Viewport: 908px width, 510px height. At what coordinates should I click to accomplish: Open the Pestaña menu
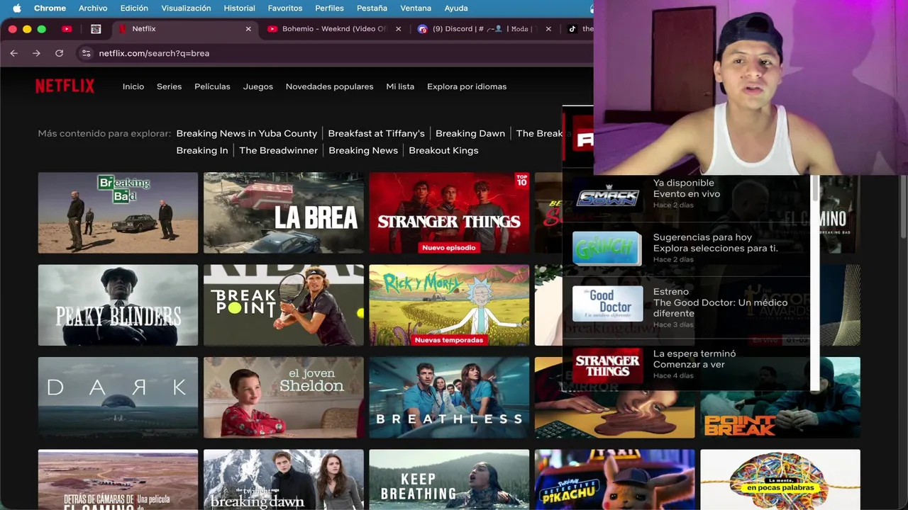tap(372, 8)
